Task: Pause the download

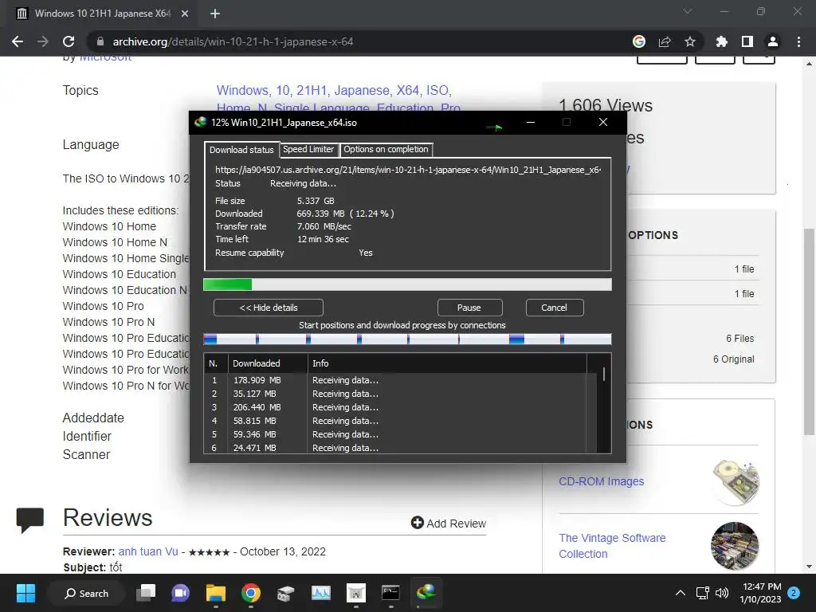Action: point(469,308)
